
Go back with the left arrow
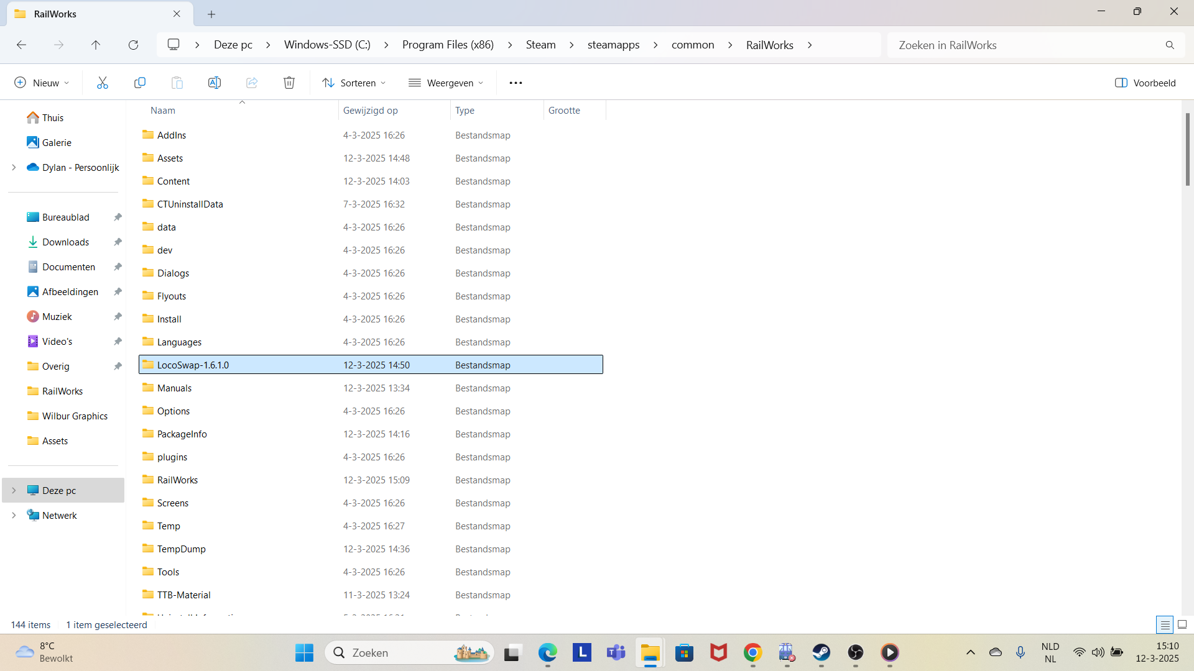click(22, 45)
